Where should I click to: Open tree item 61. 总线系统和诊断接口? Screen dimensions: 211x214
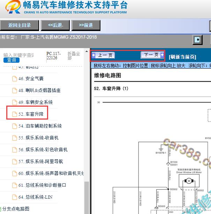(x=42, y=185)
